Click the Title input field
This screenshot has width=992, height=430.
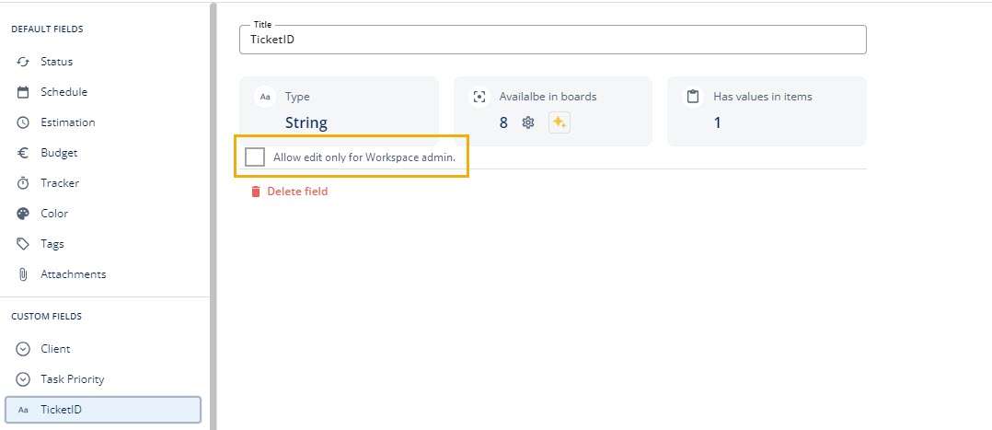tap(552, 40)
